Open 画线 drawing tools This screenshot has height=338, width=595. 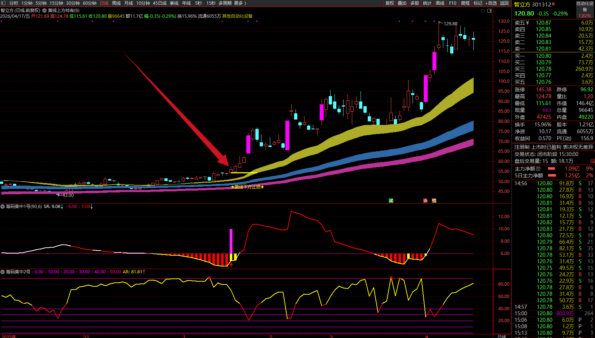(440, 3)
